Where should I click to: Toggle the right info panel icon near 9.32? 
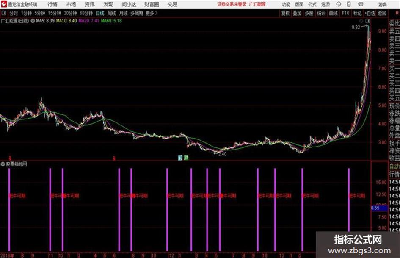367,21
